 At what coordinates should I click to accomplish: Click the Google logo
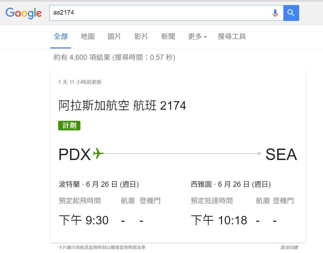pos(24,13)
